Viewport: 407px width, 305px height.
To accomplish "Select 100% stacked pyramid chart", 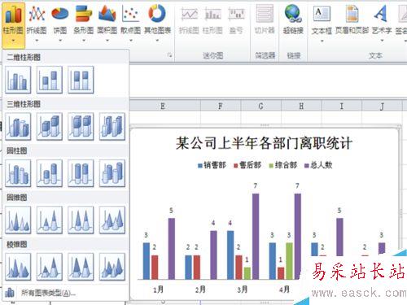I will point(81,267).
